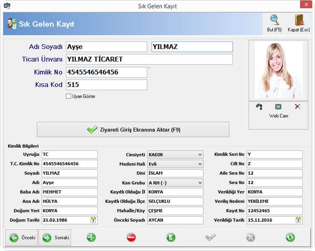The width and height of the screenshot is (315, 251).
Task: Click the green refresh icon
Action: (x=290, y=238)
